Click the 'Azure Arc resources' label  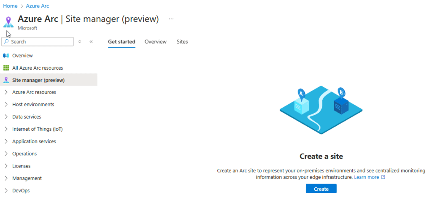(34, 92)
